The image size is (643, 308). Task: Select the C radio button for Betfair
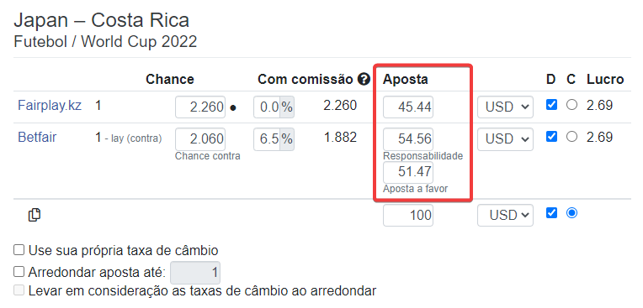click(571, 137)
